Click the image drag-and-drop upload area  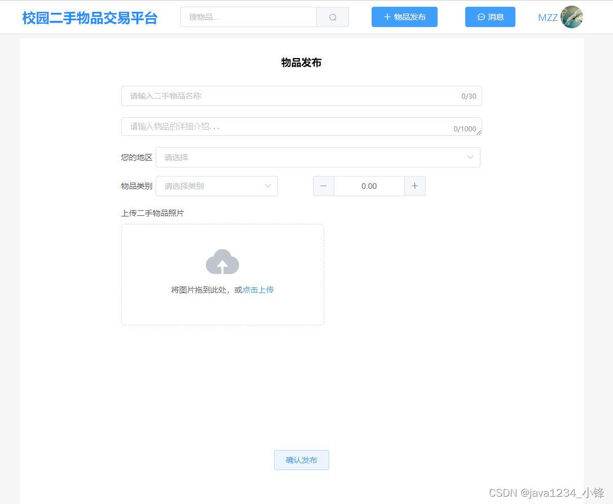pyautogui.click(x=222, y=275)
